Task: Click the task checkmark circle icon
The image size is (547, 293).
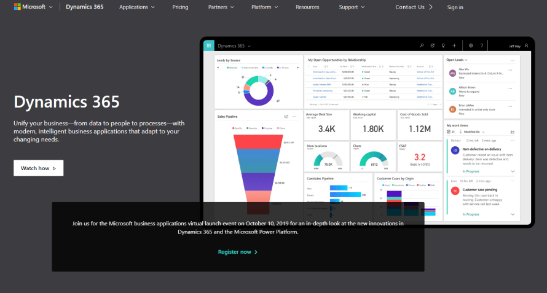Action: pyautogui.click(x=432, y=45)
